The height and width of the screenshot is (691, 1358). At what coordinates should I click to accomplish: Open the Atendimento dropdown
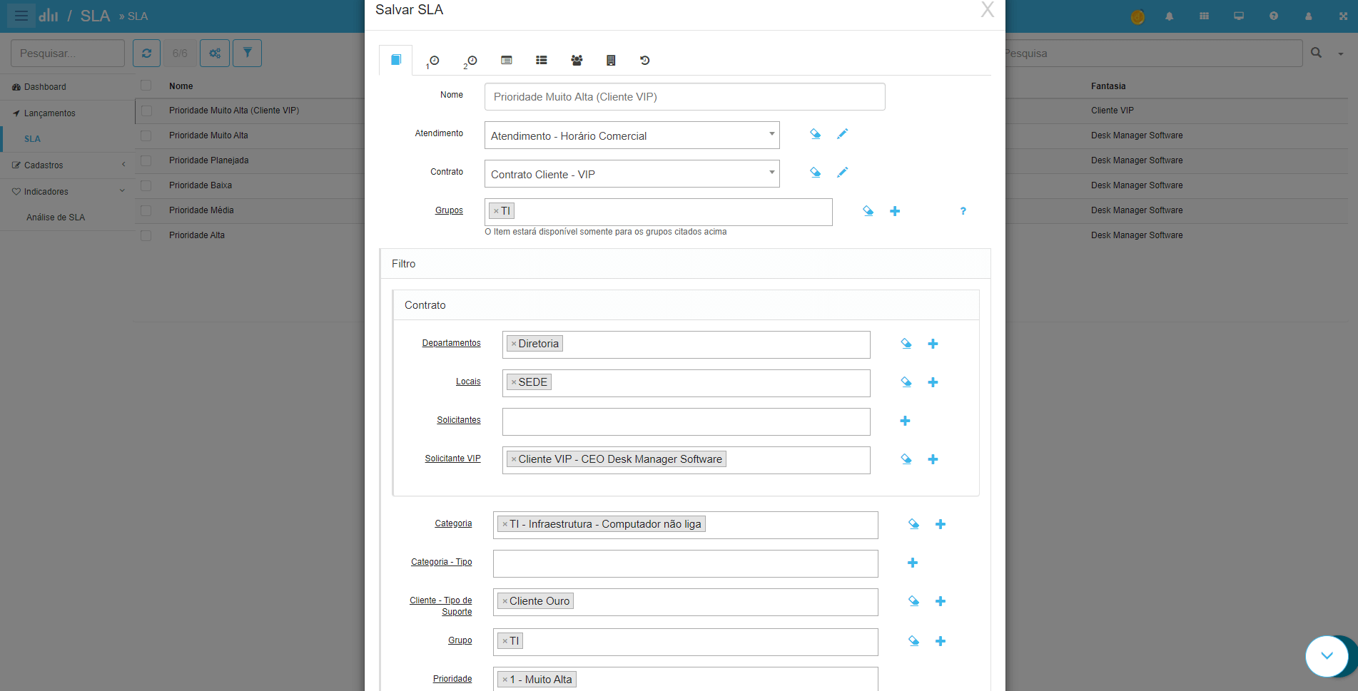(632, 135)
